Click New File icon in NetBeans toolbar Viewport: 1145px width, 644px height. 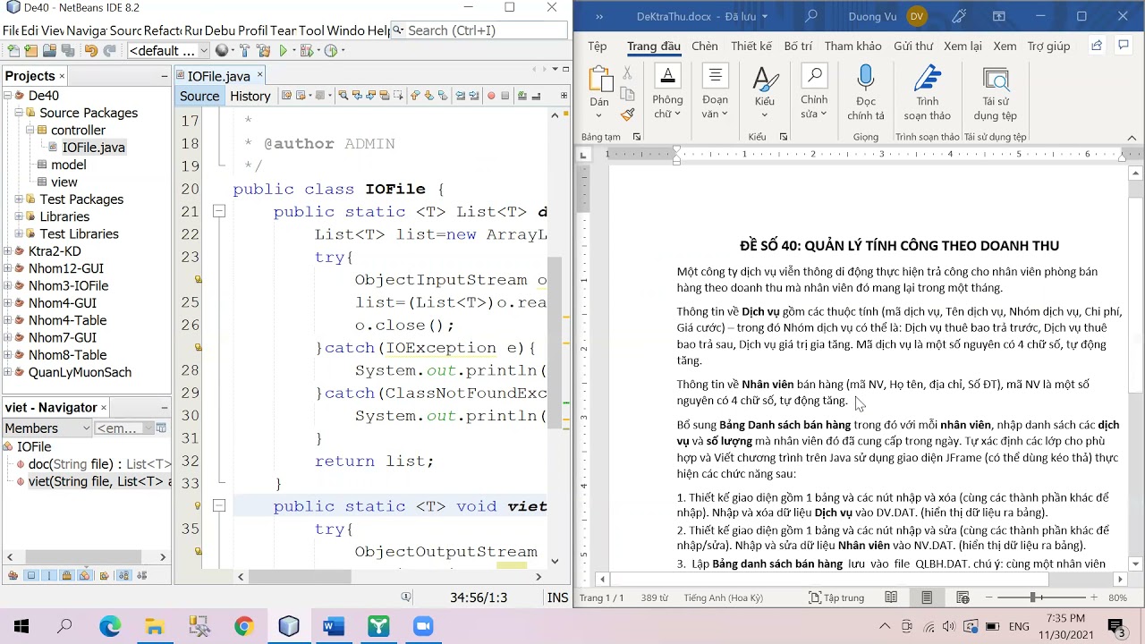pyautogui.click(x=12, y=51)
